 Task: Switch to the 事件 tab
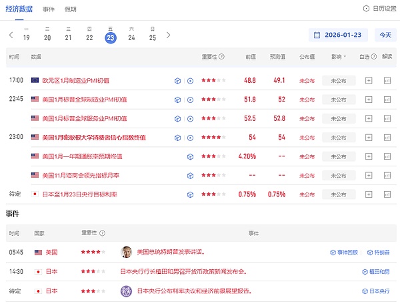tap(49, 9)
